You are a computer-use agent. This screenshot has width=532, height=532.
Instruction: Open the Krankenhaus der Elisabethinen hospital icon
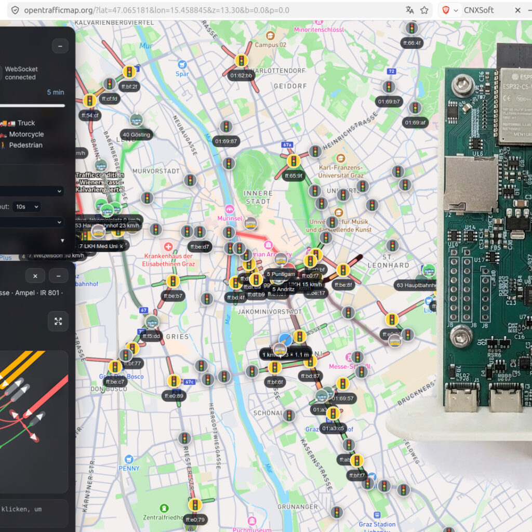(168, 247)
